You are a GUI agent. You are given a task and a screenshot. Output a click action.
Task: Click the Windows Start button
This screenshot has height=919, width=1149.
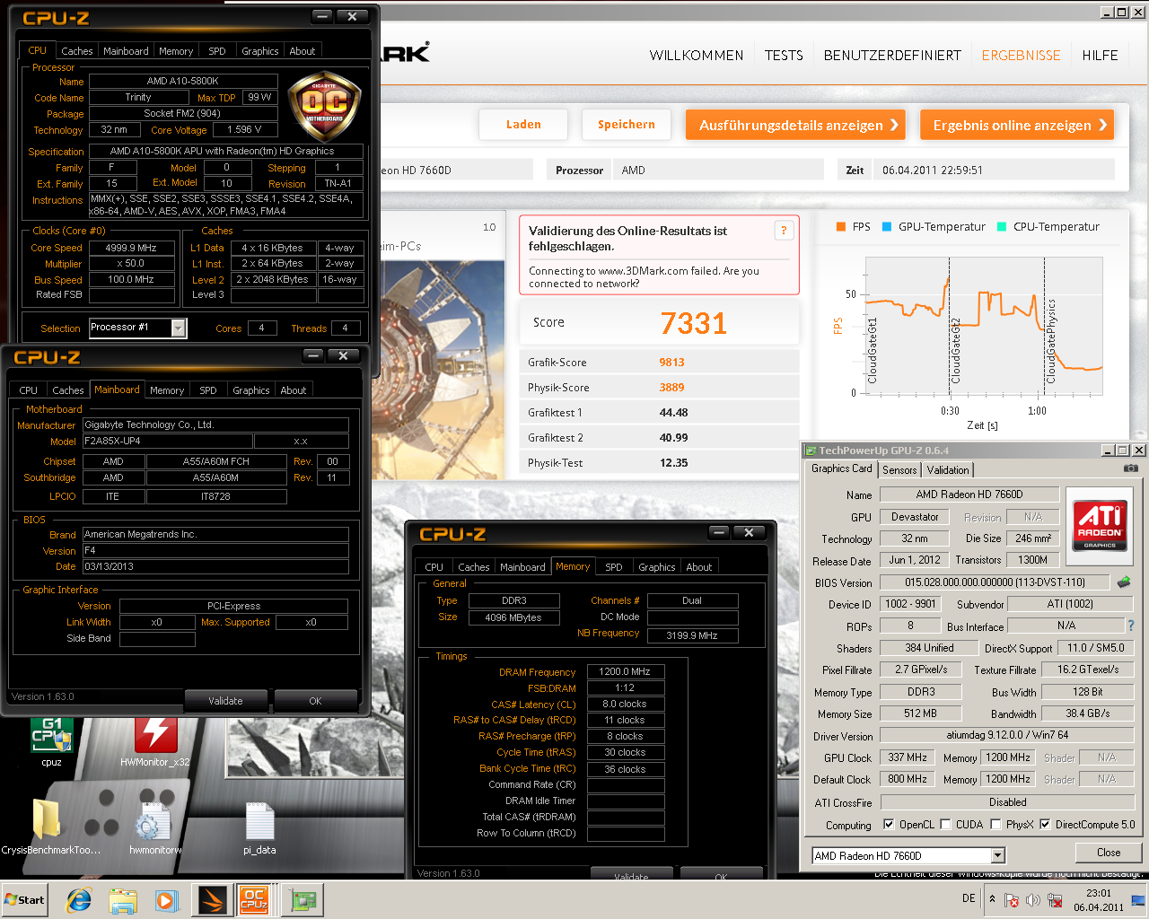coord(25,900)
